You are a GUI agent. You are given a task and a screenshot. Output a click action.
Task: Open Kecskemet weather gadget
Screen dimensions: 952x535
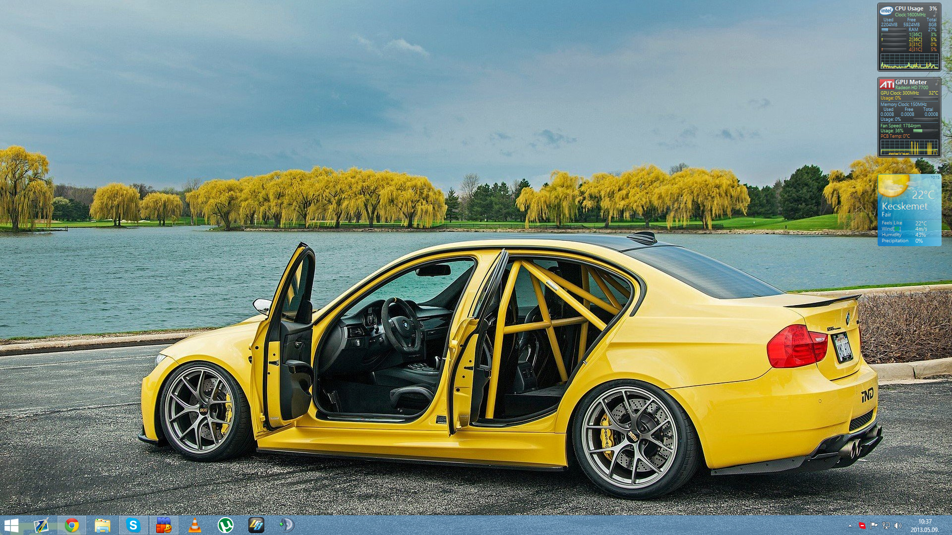click(904, 206)
